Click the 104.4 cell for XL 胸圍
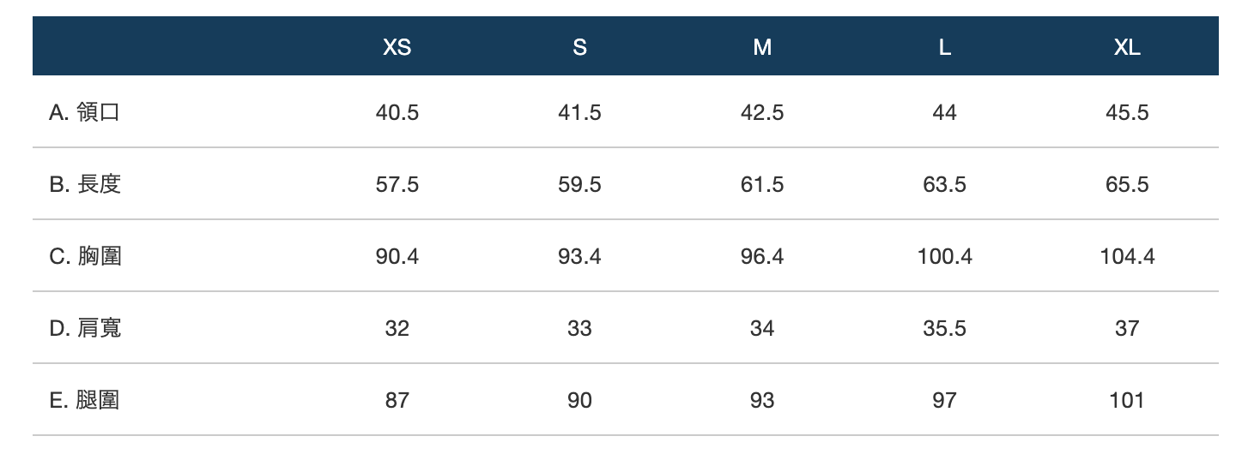 pyautogui.click(x=1127, y=256)
